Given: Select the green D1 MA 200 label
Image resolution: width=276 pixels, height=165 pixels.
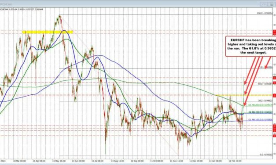Looking at the screenshot, I should point(260,105).
